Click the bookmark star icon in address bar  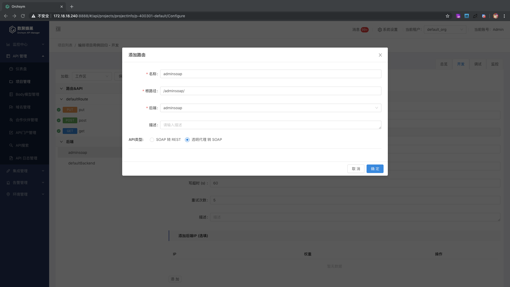[x=448, y=16]
